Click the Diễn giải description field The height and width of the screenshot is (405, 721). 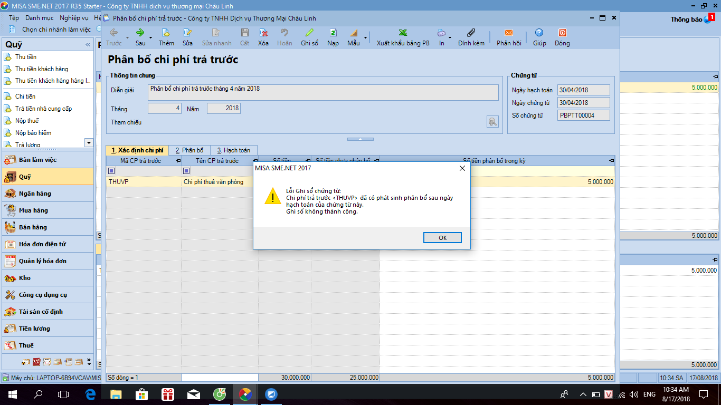pyautogui.click(x=323, y=92)
